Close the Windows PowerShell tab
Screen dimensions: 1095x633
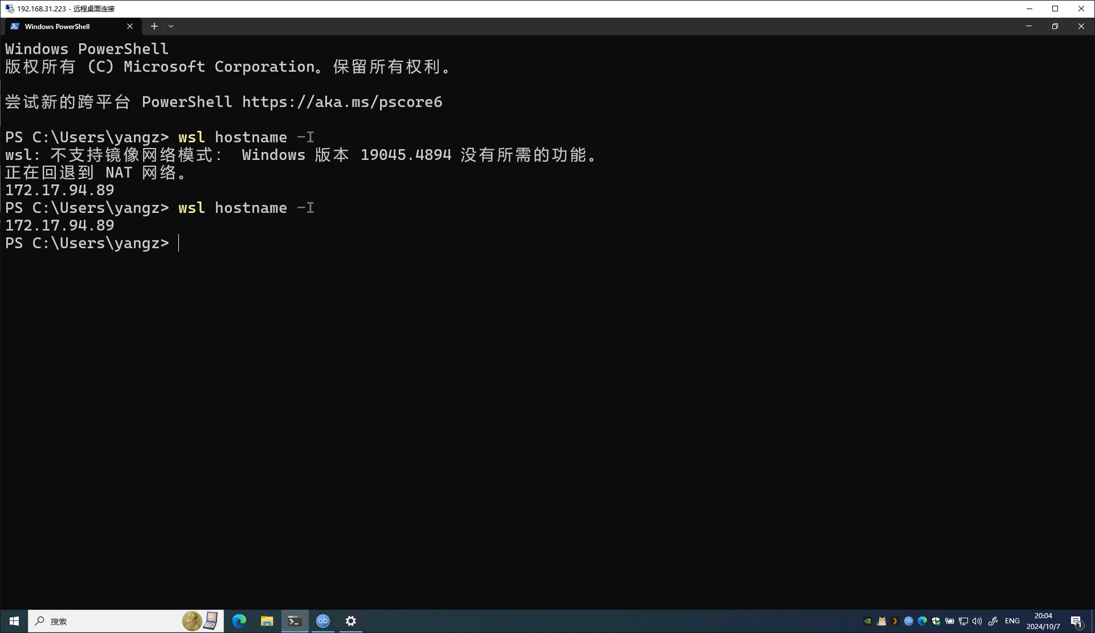130,26
